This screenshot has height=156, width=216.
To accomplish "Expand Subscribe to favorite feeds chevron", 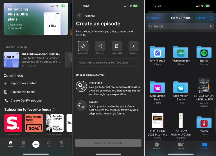I will tap(54, 109).
